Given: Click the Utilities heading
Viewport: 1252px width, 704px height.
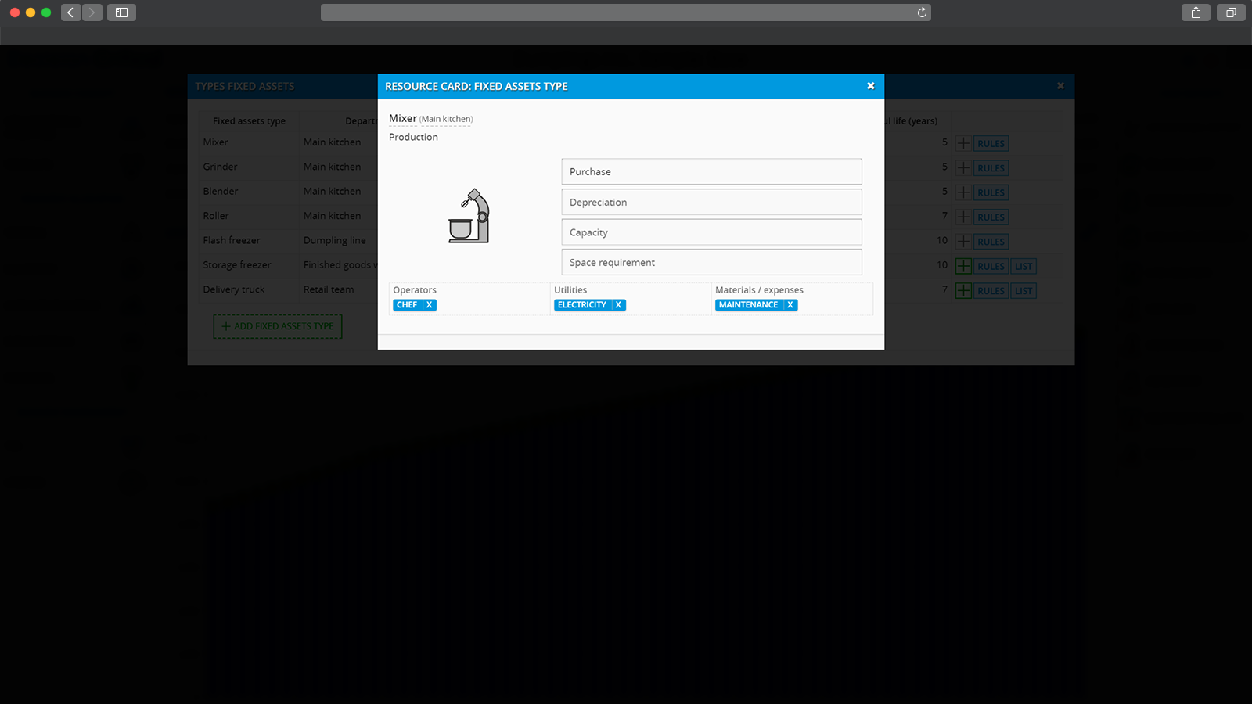Looking at the screenshot, I should pos(570,290).
